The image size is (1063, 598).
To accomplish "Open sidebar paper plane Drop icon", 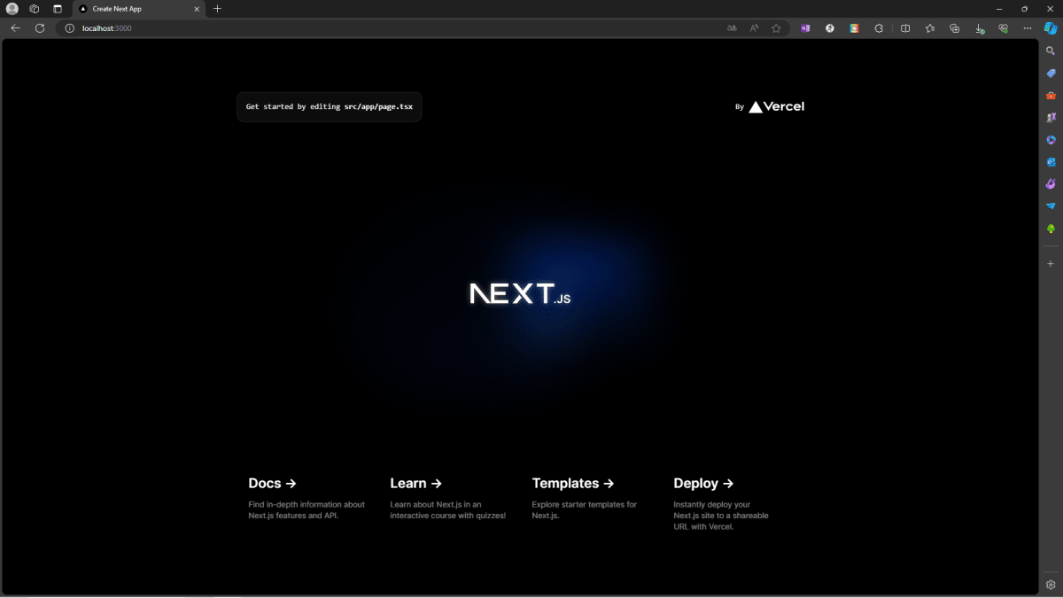I will pyautogui.click(x=1051, y=206).
